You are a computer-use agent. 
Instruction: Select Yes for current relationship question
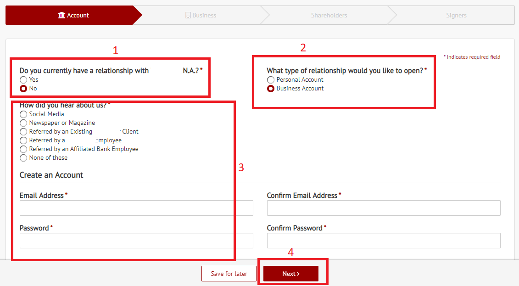[x=23, y=79]
